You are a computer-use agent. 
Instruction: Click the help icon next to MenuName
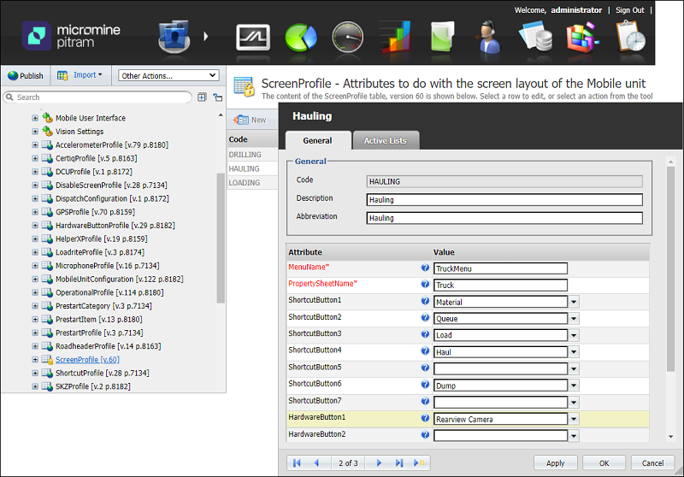tap(425, 268)
